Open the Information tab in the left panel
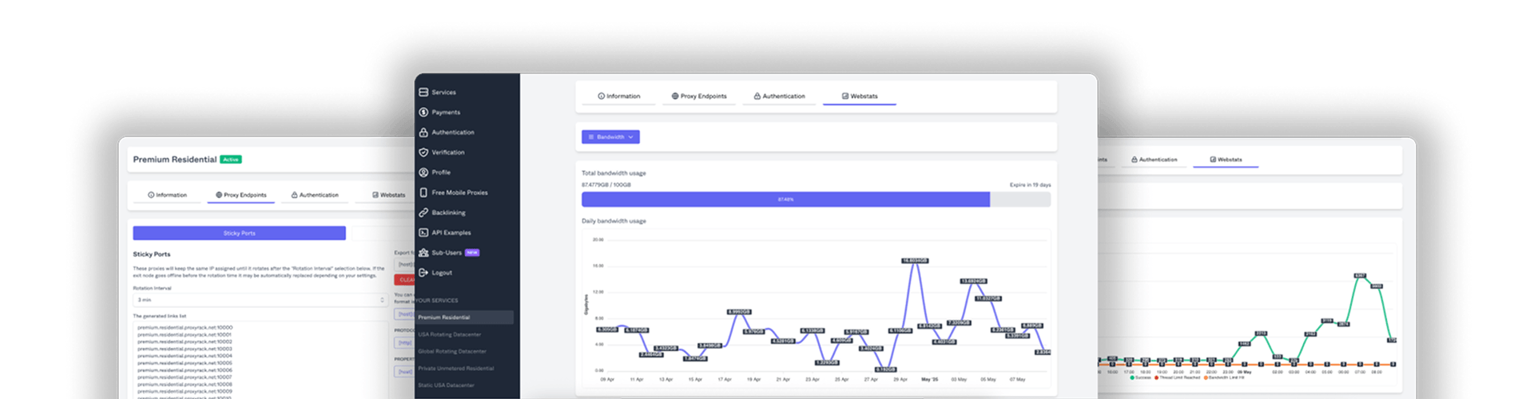 tap(167, 195)
